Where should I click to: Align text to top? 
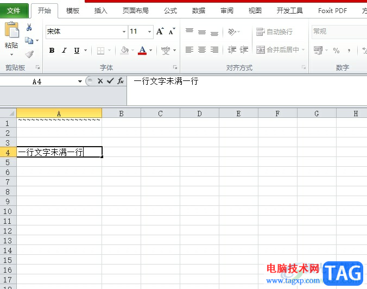tap(189, 32)
